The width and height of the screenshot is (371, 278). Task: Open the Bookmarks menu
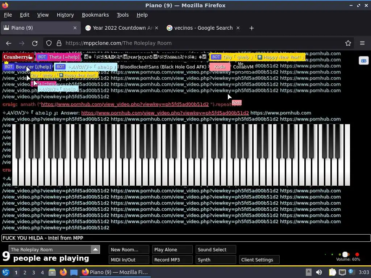click(95, 15)
